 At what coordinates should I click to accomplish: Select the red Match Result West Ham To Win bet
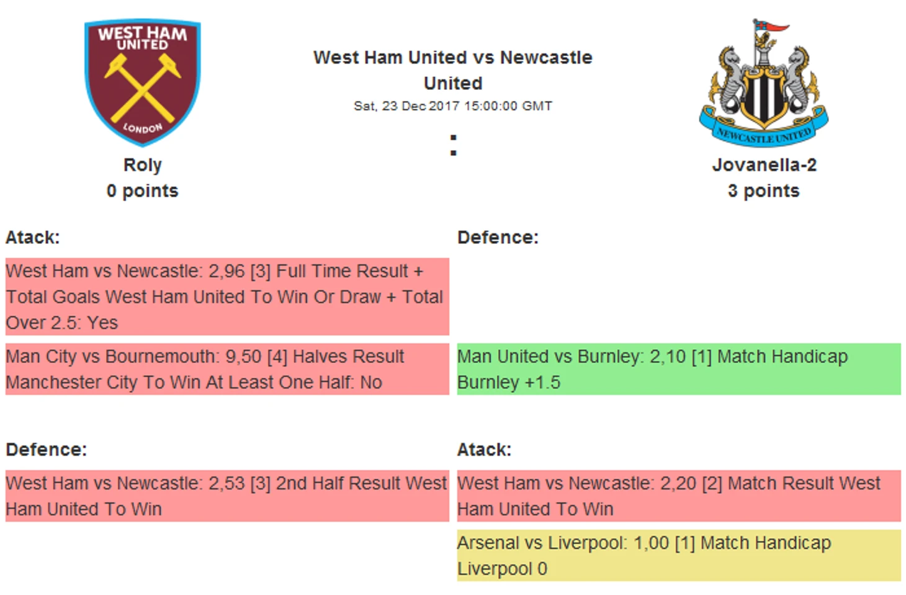coord(678,496)
